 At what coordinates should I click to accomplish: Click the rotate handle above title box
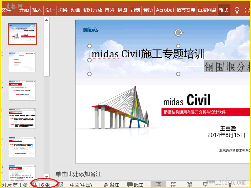179,33
